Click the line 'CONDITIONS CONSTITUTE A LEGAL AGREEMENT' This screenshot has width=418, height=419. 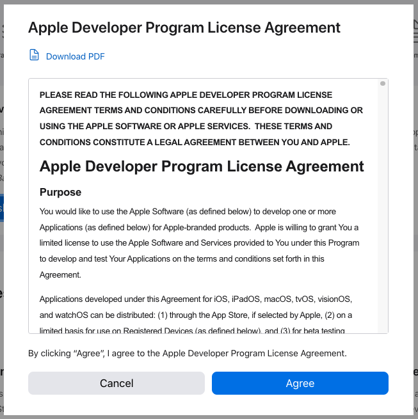[x=195, y=142]
